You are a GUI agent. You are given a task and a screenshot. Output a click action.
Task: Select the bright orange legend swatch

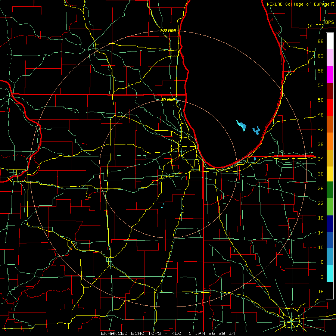[x=330, y=141]
